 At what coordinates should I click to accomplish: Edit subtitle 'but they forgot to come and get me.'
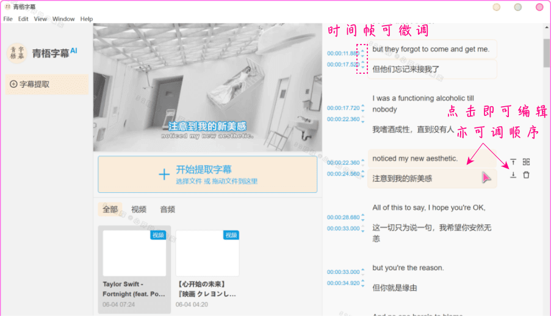coord(432,49)
